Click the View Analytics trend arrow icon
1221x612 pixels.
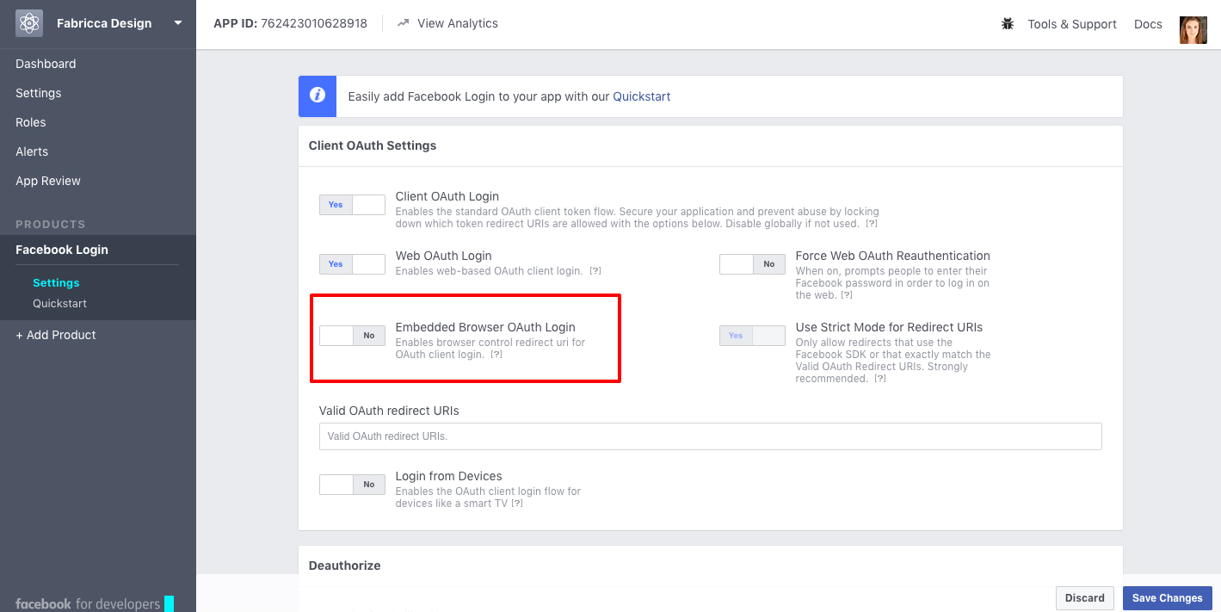click(403, 23)
